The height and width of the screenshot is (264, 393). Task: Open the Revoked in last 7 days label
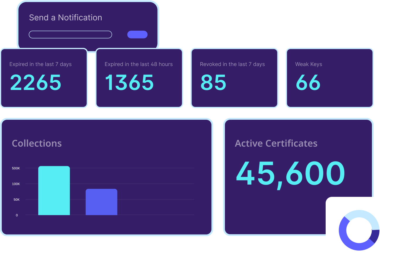[x=232, y=64]
